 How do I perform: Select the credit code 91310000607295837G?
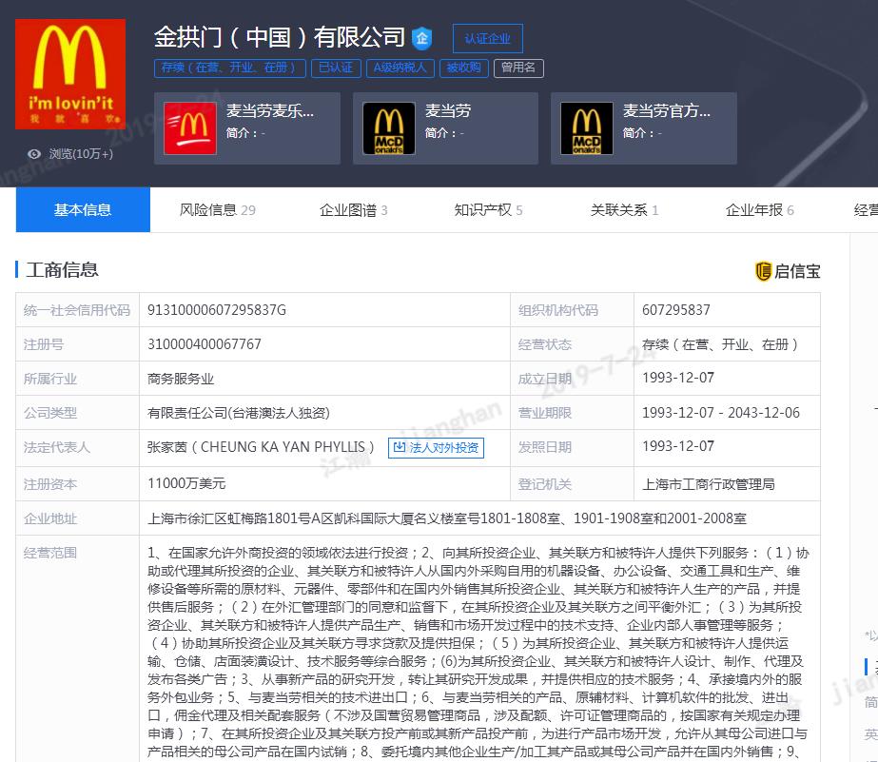[x=217, y=309]
